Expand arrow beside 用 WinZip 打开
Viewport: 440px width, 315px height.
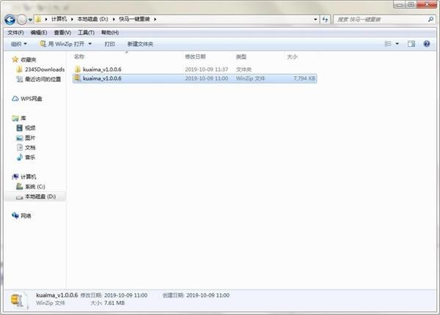(90, 44)
